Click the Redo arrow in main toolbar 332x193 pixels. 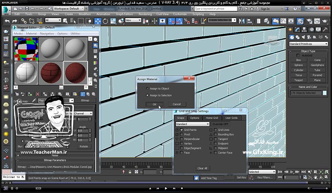point(15,21)
